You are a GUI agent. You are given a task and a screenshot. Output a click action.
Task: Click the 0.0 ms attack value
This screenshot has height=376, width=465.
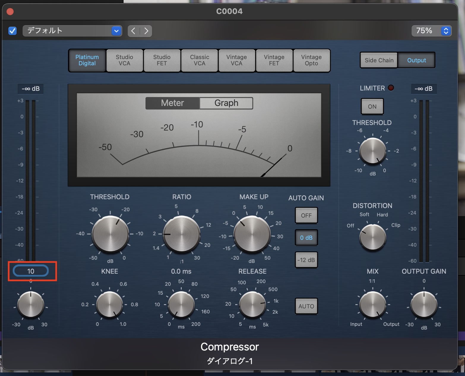click(181, 271)
